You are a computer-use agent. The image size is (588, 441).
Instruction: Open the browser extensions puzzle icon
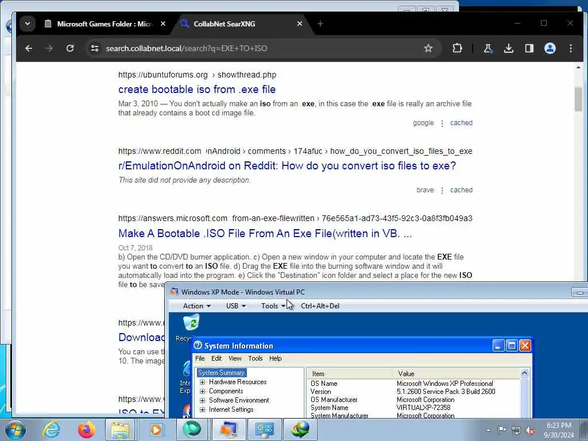tap(457, 48)
